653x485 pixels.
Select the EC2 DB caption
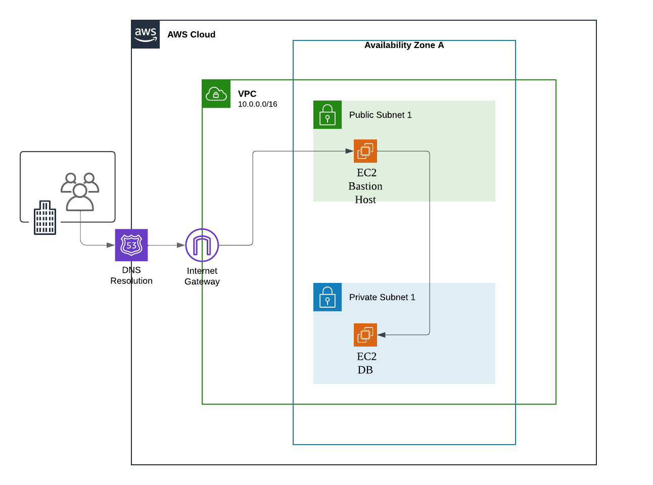pyautogui.click(x=366, y=363)
